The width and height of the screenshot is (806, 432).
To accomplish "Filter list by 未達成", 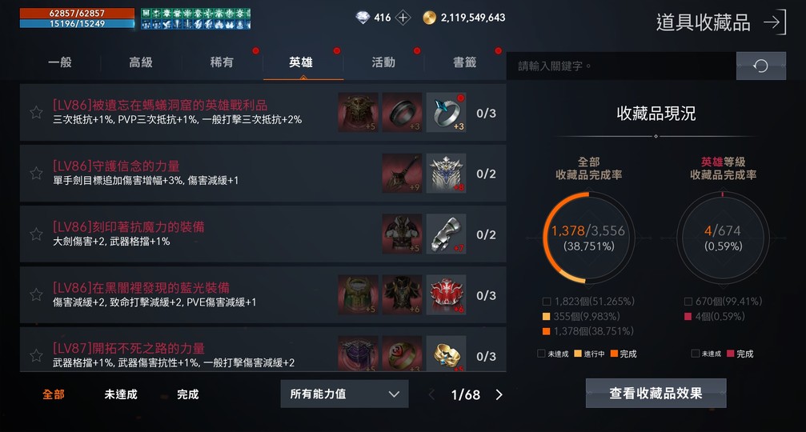I will tap(121, 394).
